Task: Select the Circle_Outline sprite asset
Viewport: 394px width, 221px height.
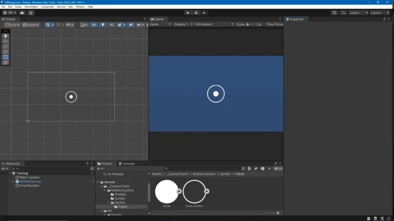Action: tap(194, 194)
